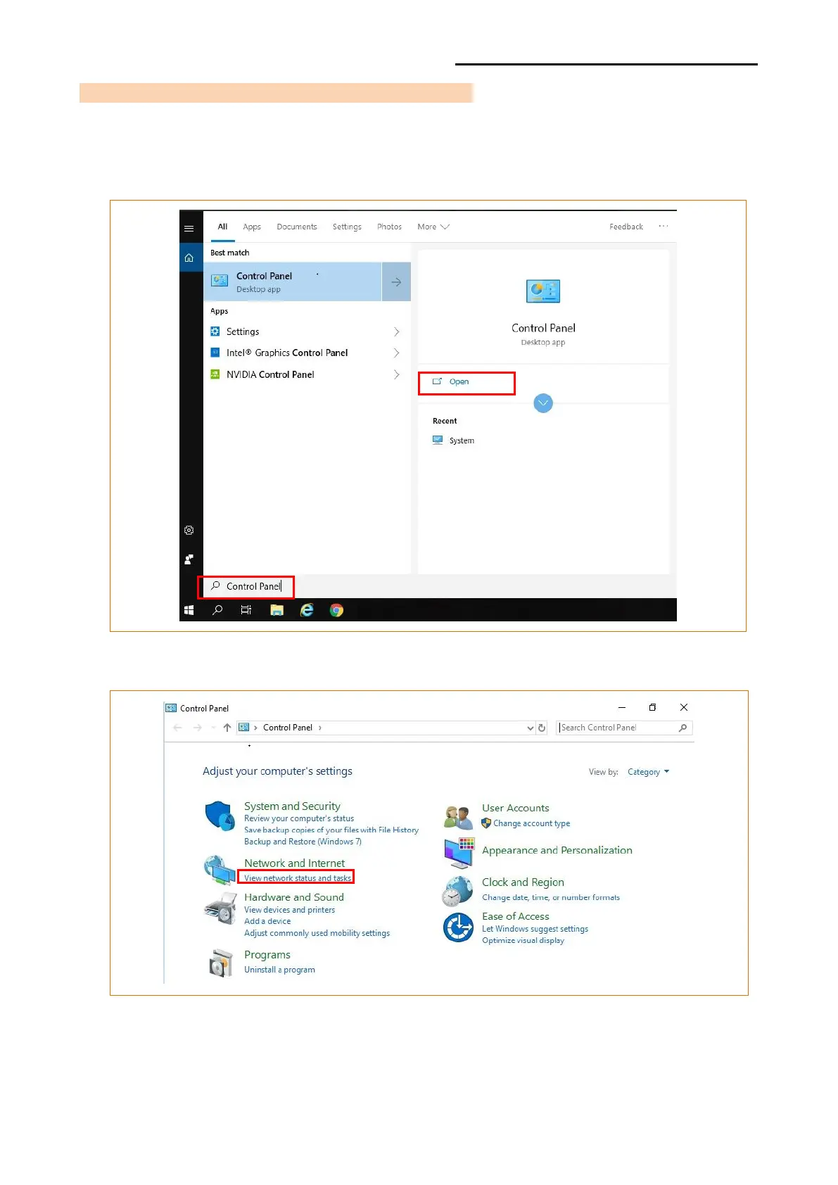Expand NVIDIA Control Panel result chevron
Screen dimensions: 838x1185
tap(397, 374)
